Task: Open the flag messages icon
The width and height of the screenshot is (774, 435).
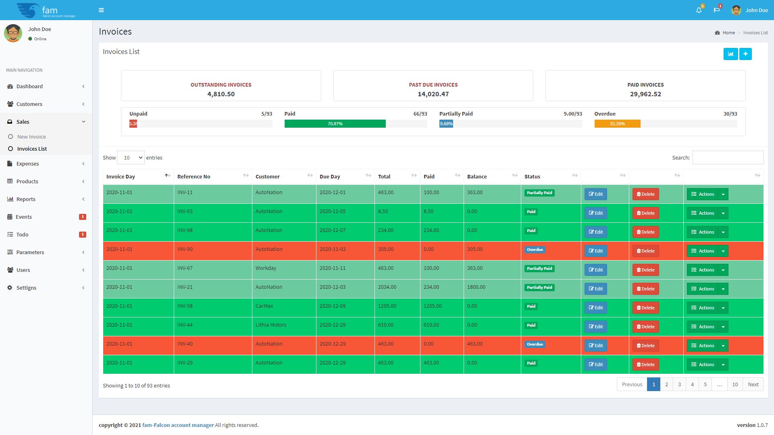Action: [716, 10]
